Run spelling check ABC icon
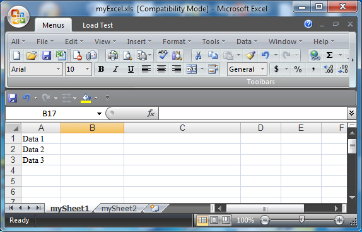This screenshot has height=232, width=362. click(x=163, y=55)
